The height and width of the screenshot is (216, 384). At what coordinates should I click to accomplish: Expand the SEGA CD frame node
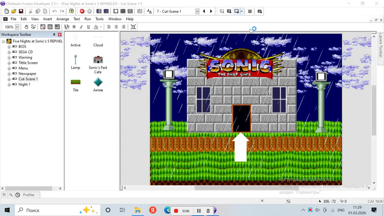click(x=9, y=52)
